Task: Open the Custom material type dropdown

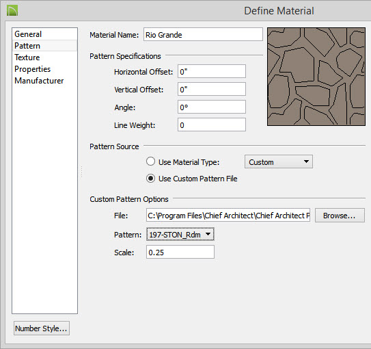Action: (x=279, y=161)
